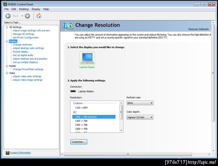Open the File menu
Viewport: 218px width, 166px height.
coord(7,9)
